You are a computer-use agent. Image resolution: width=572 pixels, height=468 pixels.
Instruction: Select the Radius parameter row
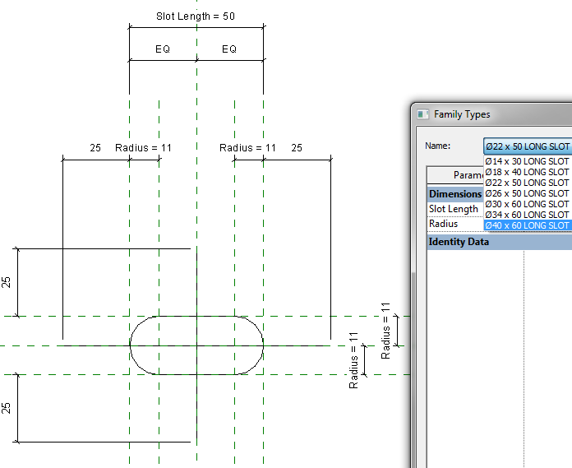click(455, 224)
